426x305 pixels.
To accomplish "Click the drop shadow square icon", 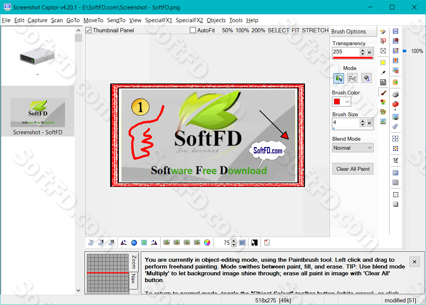I will tap(396, 204).
